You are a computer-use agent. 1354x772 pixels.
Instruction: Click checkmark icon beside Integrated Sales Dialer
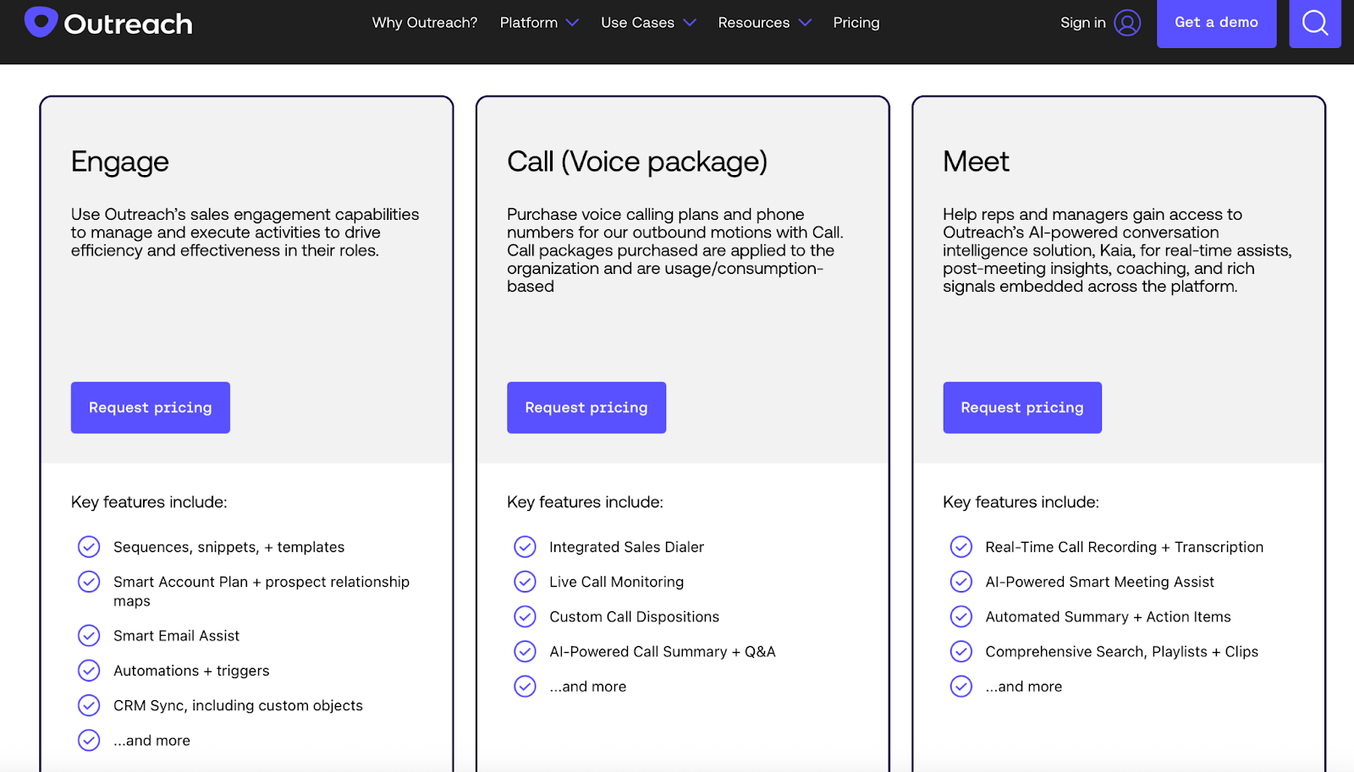coord(525,547)
